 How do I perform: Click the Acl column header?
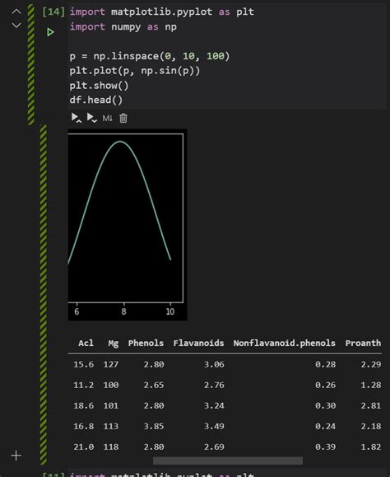pos(86,344)
